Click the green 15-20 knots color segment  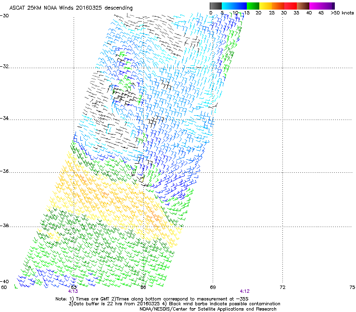pyautogui.click(x=253, y=6)
